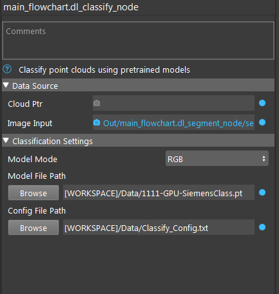The width and height of the screenshot is (279, 294).
Task: Edit the Classify_Config.txt path field
Action: pyautogui.click(x=159, y=227)
